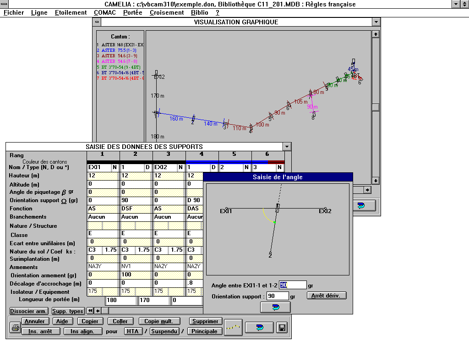
Task: Click the Orientation support input field in angle dialog
Action: coord(278,296)
